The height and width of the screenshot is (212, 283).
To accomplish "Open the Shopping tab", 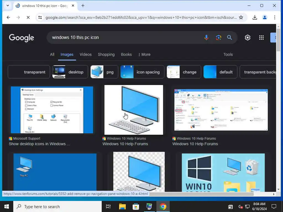I will [x=106, y=54].
